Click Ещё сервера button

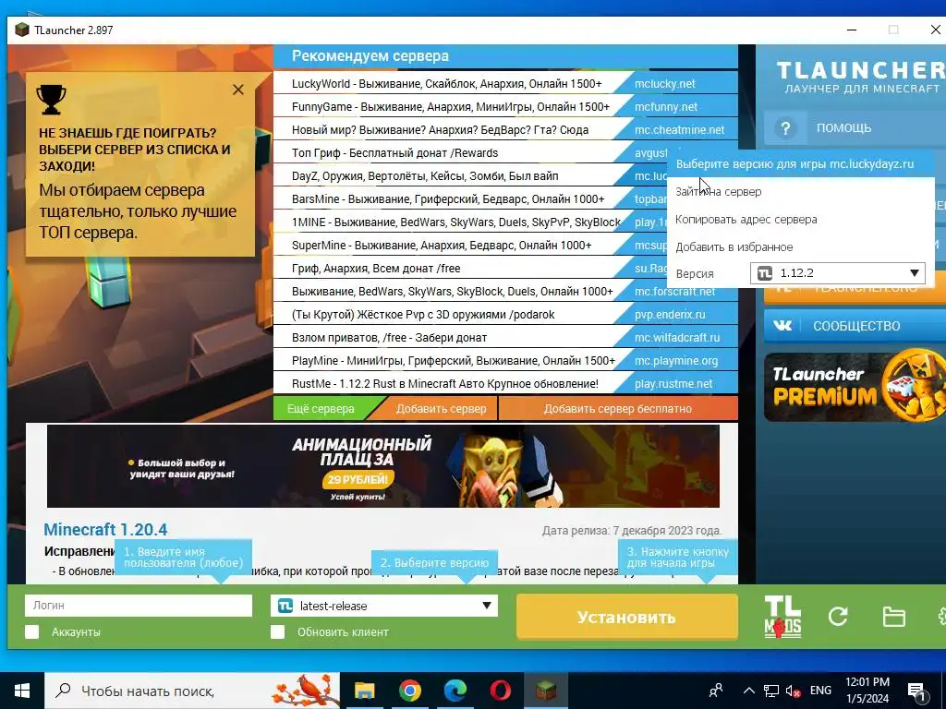(321, 409)
